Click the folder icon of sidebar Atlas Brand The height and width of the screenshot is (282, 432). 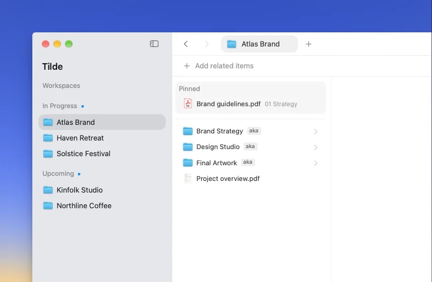[48, 122]
